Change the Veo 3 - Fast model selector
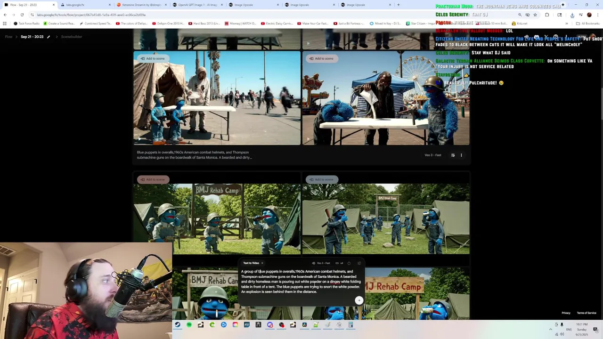The image size is (603, 339). pos(321,263)
